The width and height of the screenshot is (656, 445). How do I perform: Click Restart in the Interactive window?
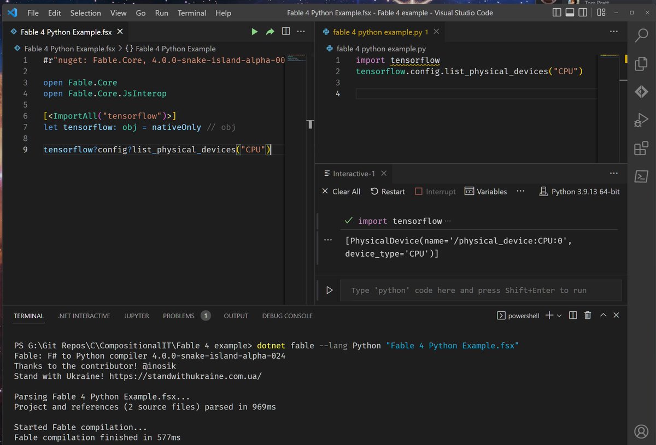pos(387,192)
